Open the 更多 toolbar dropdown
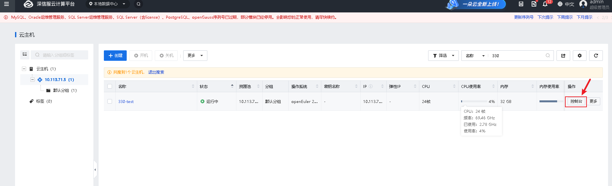The image size is (612, 186). click(195, 56)
